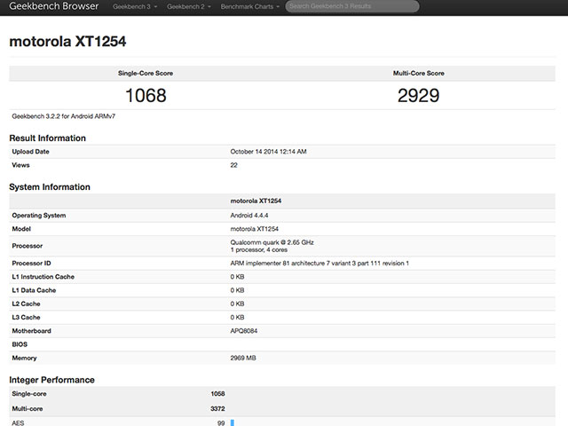
Task: Select the Multi-Core Score value 2929
Action: click(418, 96)
